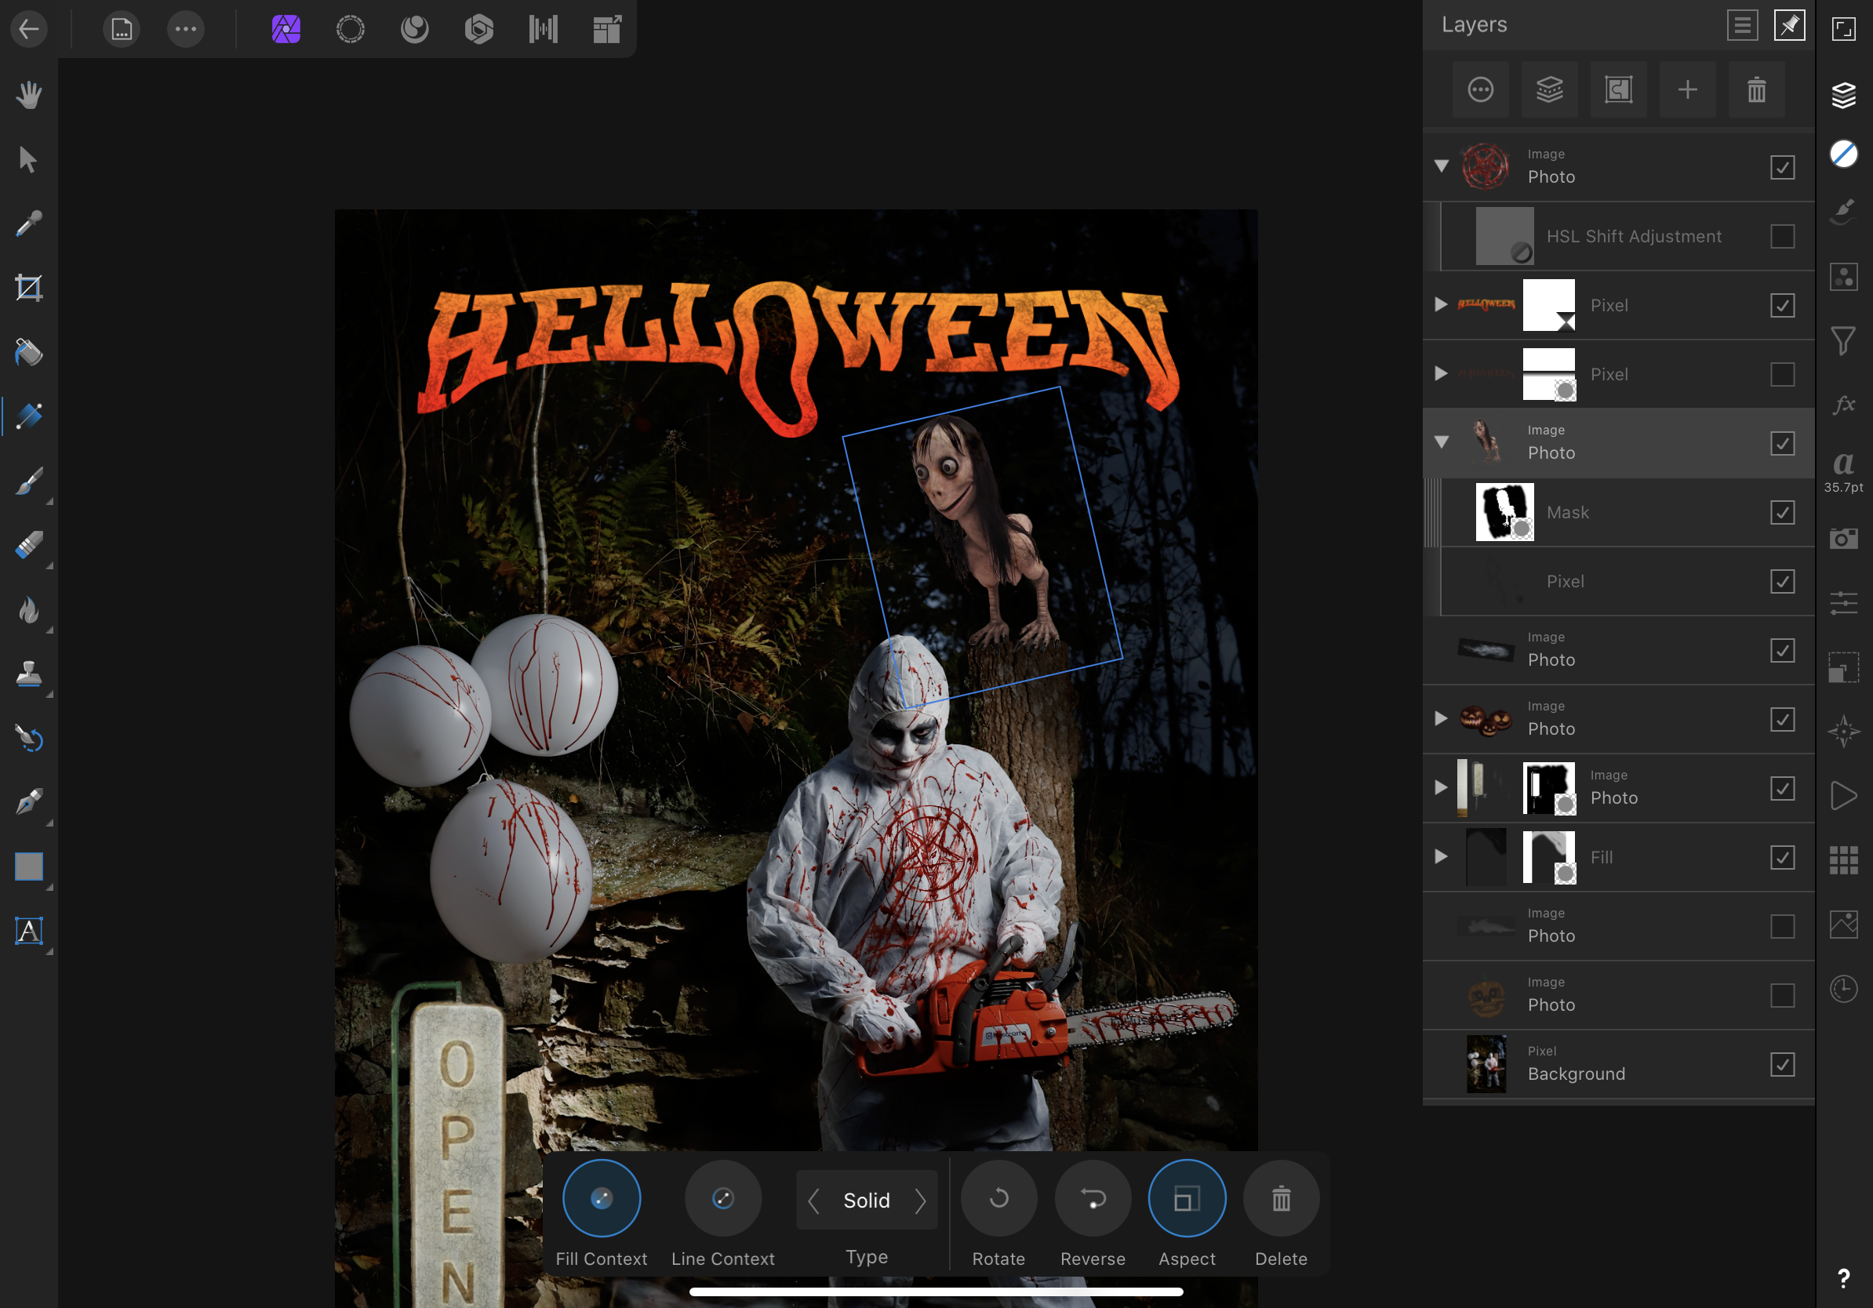Viewport: 1873px width, 1308px height.
Task: Select the Line Context button
Action: coord(723,1199)
